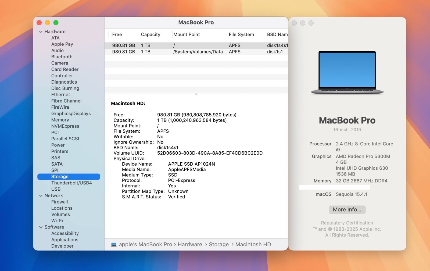
Task: Select Power in the sidebar
Action: click(58, 145)
